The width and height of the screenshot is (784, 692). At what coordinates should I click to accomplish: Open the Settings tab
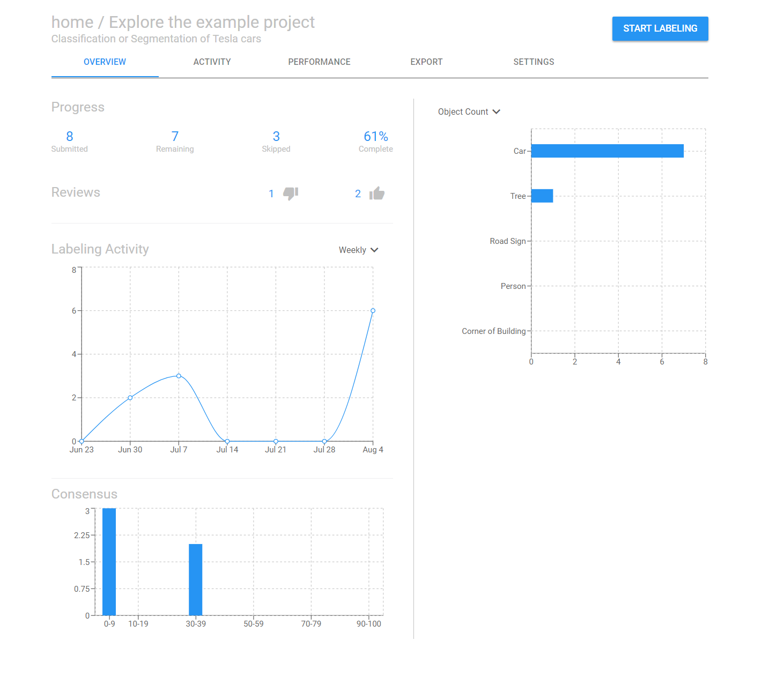(534, 62)
